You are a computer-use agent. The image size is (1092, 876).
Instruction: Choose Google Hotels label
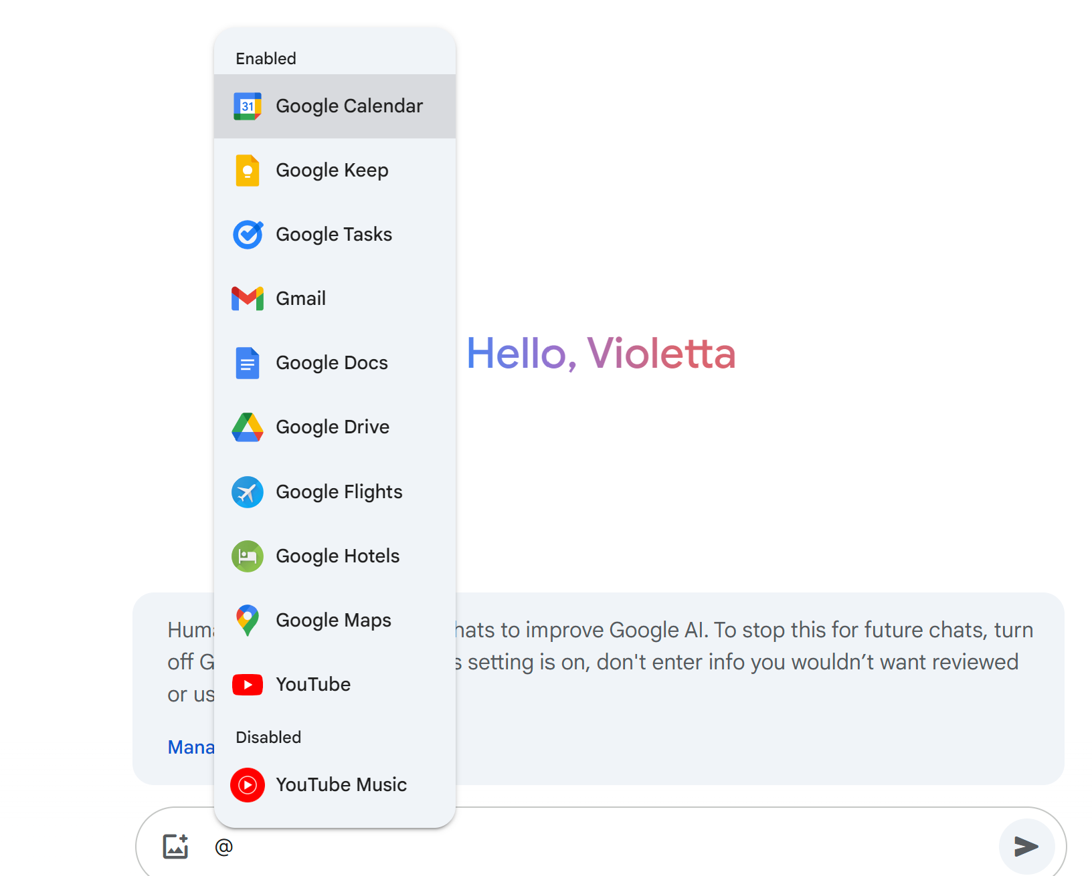coord(338,556)
